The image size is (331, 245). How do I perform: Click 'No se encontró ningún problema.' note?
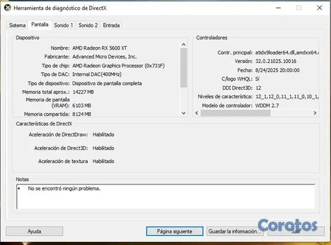pos(64,189)
